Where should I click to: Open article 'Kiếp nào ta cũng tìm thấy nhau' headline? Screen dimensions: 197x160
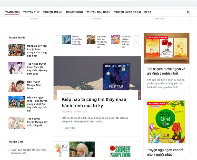(x=94, y=103)
